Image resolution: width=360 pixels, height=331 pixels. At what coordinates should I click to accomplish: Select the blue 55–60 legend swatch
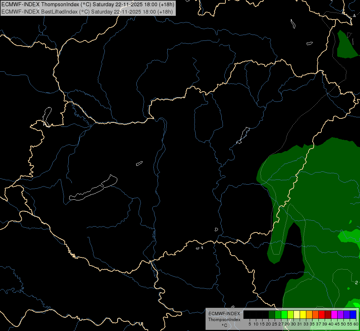353,314
